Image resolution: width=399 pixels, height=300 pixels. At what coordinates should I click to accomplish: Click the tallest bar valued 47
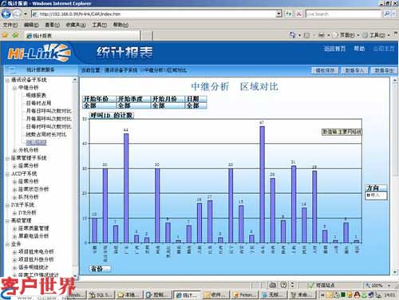point(262,184)
